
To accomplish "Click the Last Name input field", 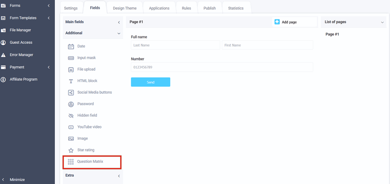I will 175,45.
